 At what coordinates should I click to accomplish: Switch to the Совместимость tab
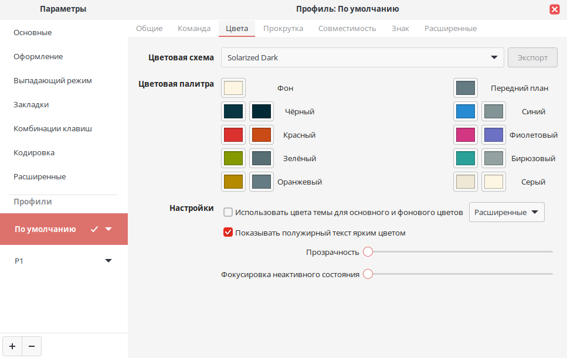click(347, 28)
